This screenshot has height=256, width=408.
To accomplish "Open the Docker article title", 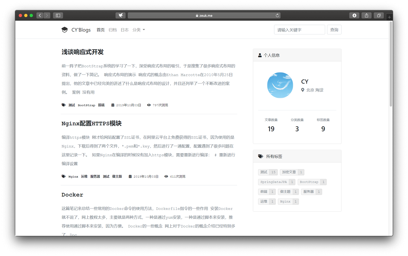I will 72,195.
